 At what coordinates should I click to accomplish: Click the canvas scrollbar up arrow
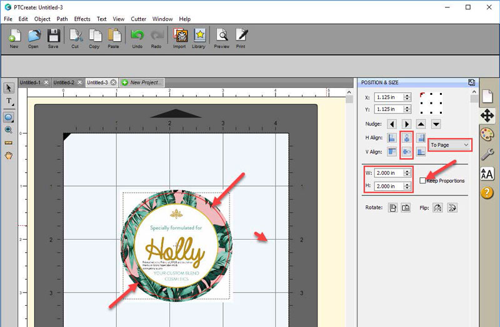[349, 92]
